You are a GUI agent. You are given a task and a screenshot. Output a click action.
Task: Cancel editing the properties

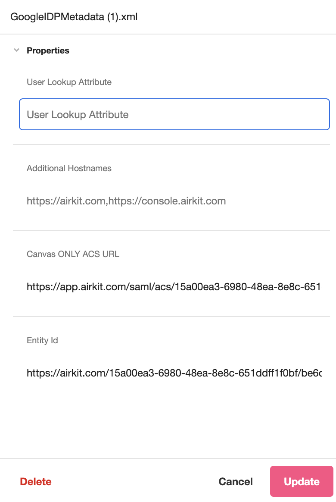[236, 481]
